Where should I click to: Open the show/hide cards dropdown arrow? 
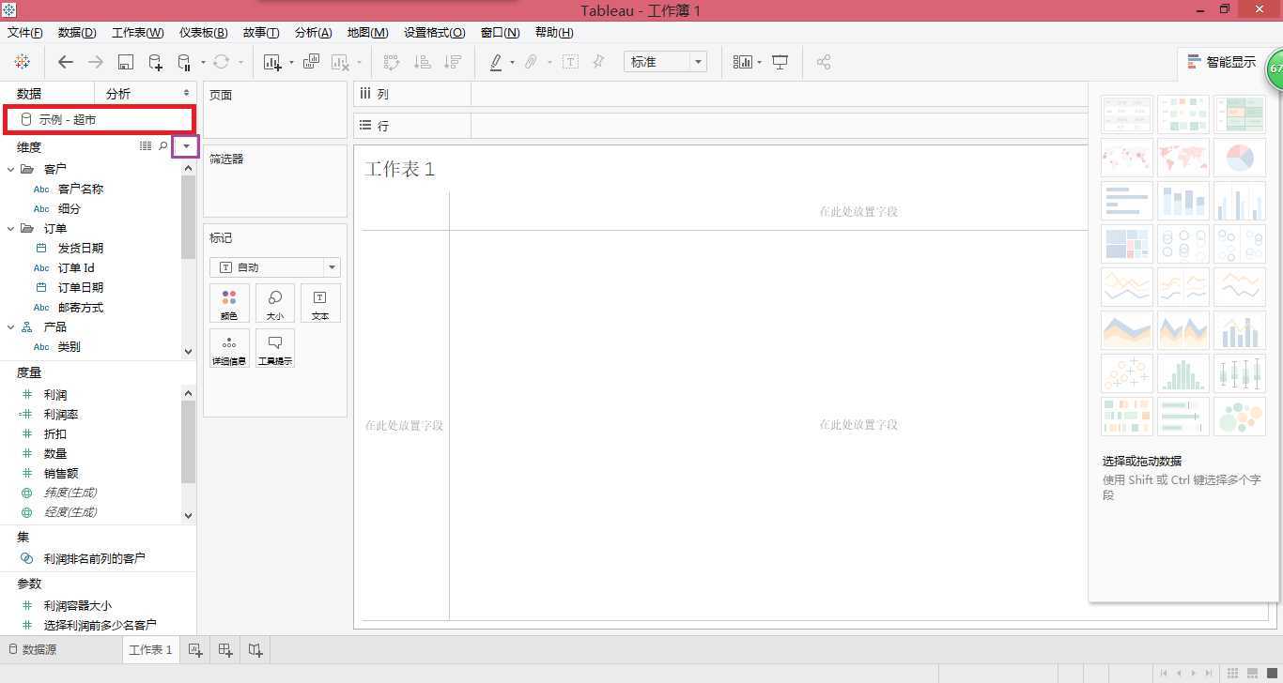759,63
